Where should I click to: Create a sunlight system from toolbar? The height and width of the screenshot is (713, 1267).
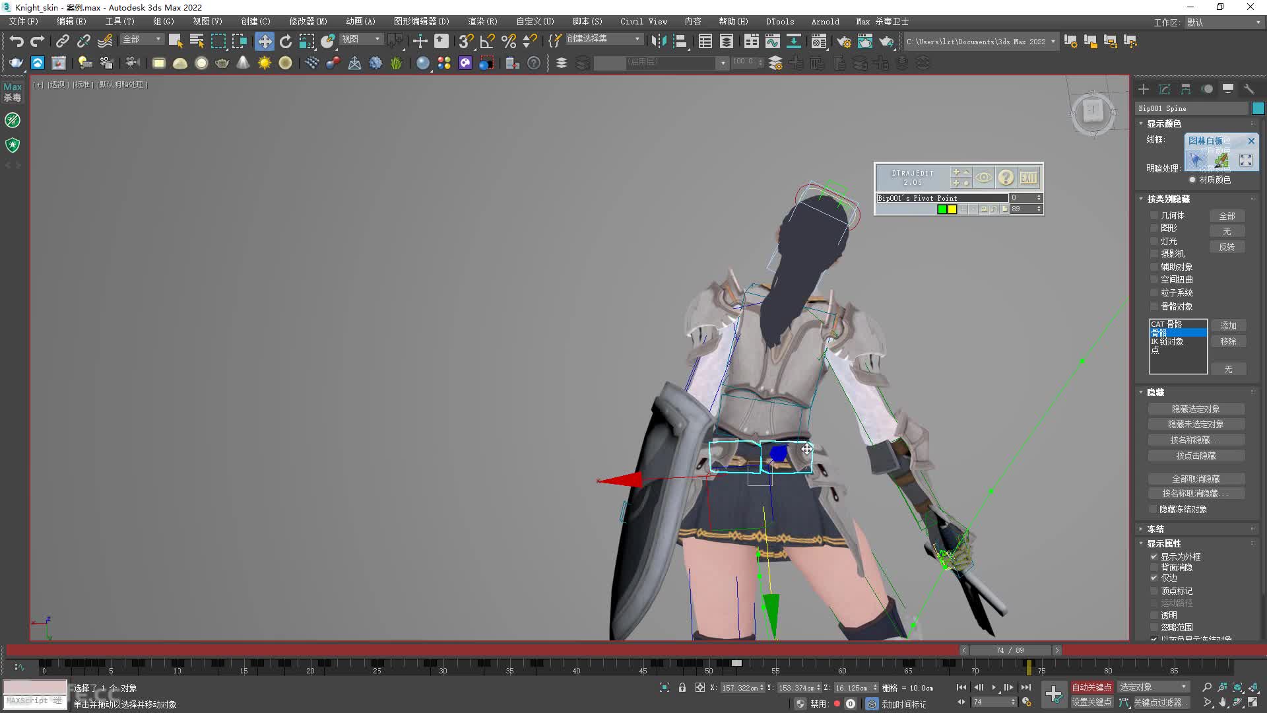264,63
